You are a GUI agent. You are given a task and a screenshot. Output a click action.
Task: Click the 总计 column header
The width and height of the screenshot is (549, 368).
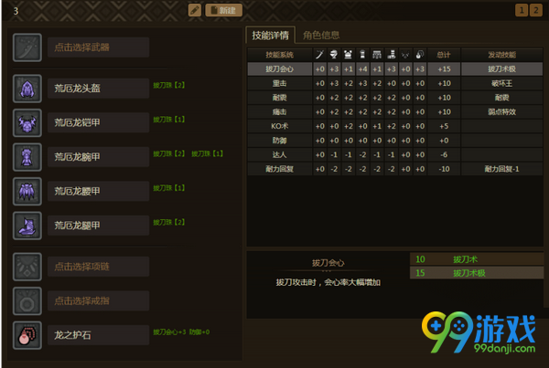[x=444, y=55]
